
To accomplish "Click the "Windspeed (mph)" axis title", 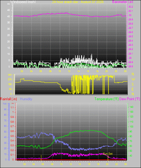I will (x=23, y=2).
